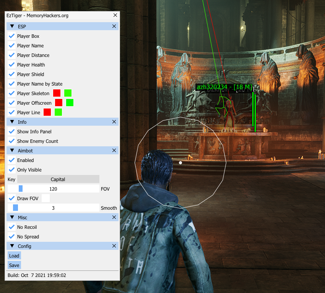The height and width of the screenshot is (293, 325).
Task: Click the ESP section header label
Action: click(22, 26)
